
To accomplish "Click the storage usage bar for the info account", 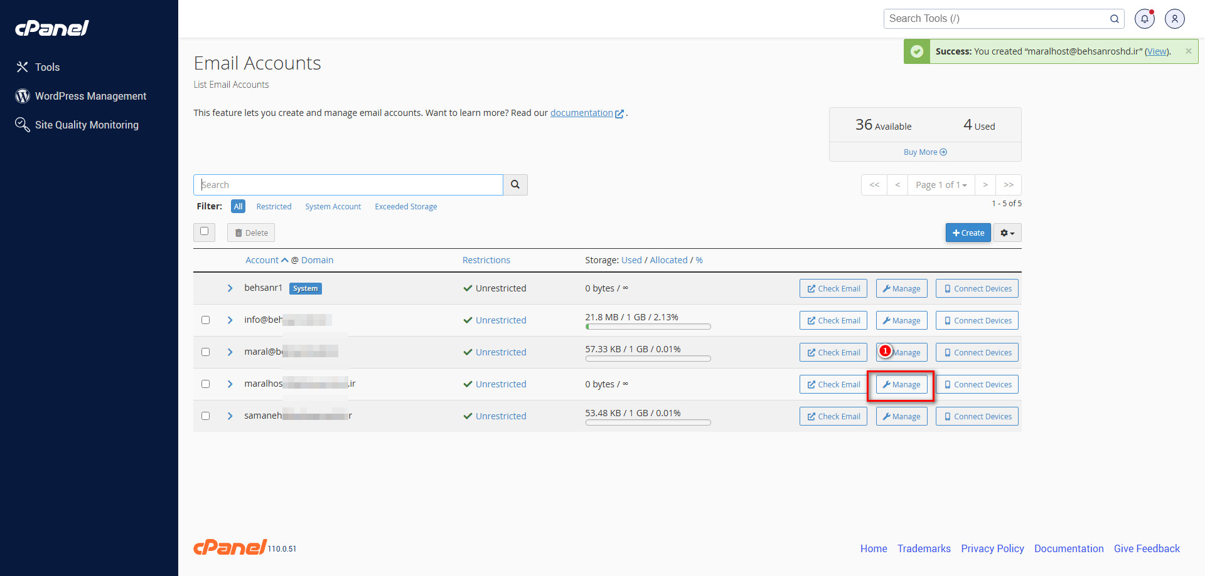I will [x=648, y=327].
